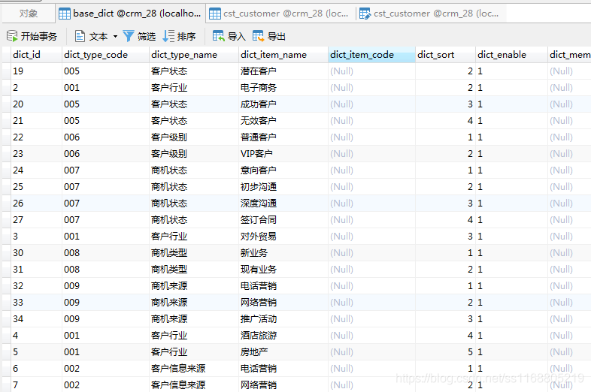Switch to the 对象 tab
591x392 pixels.
[29, 14]
